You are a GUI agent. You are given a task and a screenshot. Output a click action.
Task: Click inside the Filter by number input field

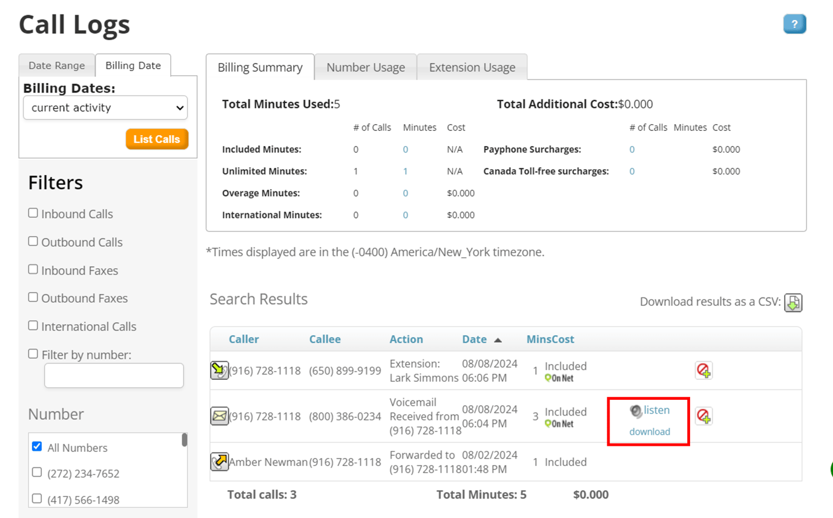[x=113, y=376]
